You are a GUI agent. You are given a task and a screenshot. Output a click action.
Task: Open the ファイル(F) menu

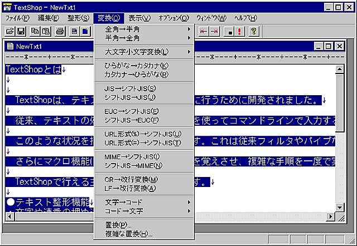pyautogui.click(x=17, y=18)
